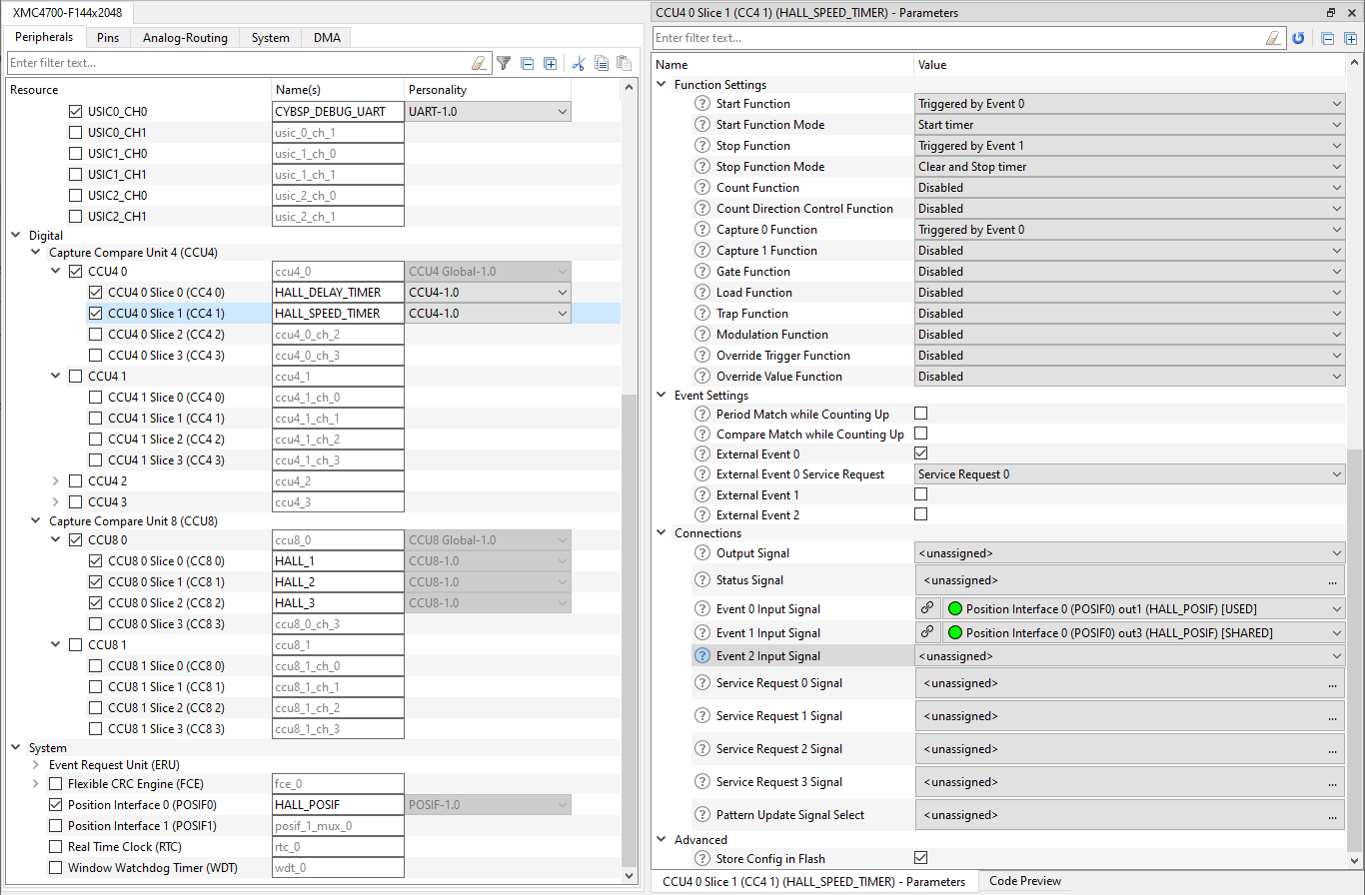1365x895 pixels.
Task: Show help for Trap Function
Action: click(x=702, y=314)
